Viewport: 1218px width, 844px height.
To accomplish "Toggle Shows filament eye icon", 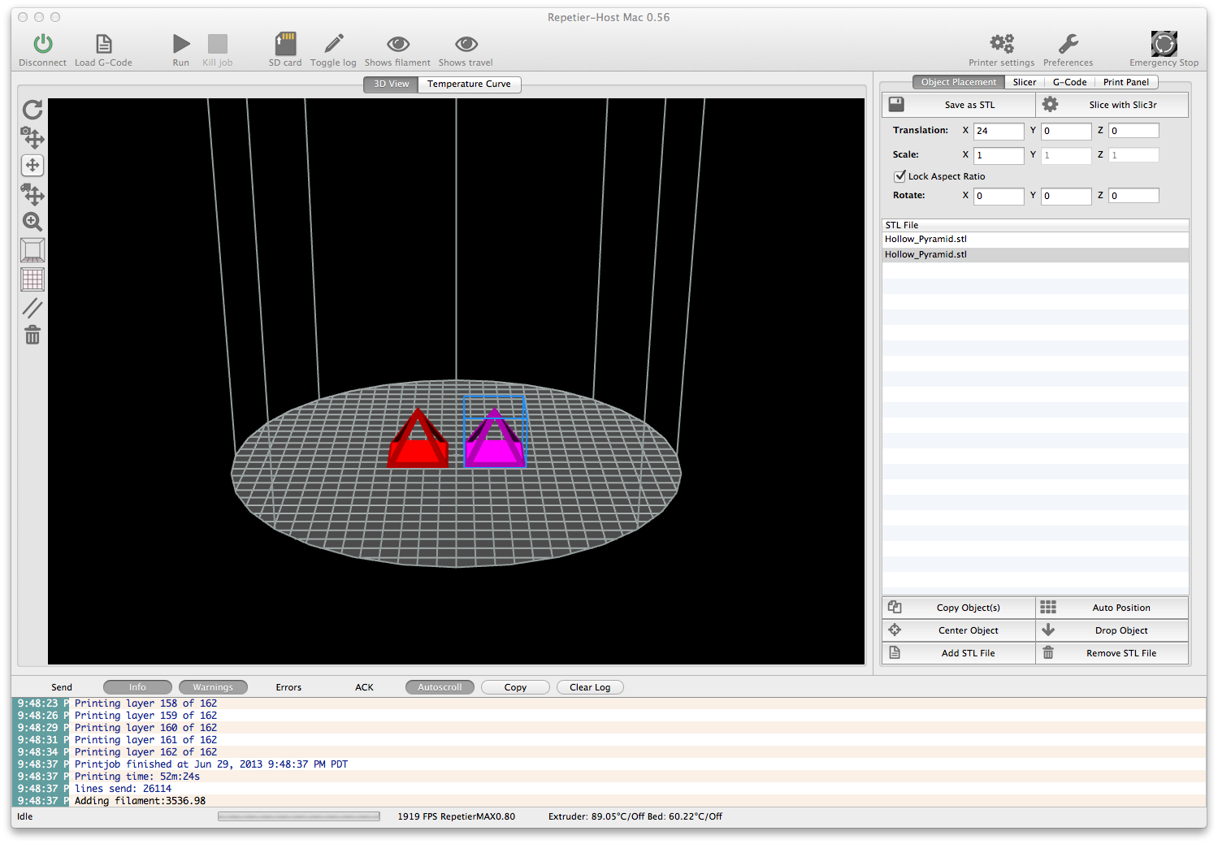I will (397, 44).
